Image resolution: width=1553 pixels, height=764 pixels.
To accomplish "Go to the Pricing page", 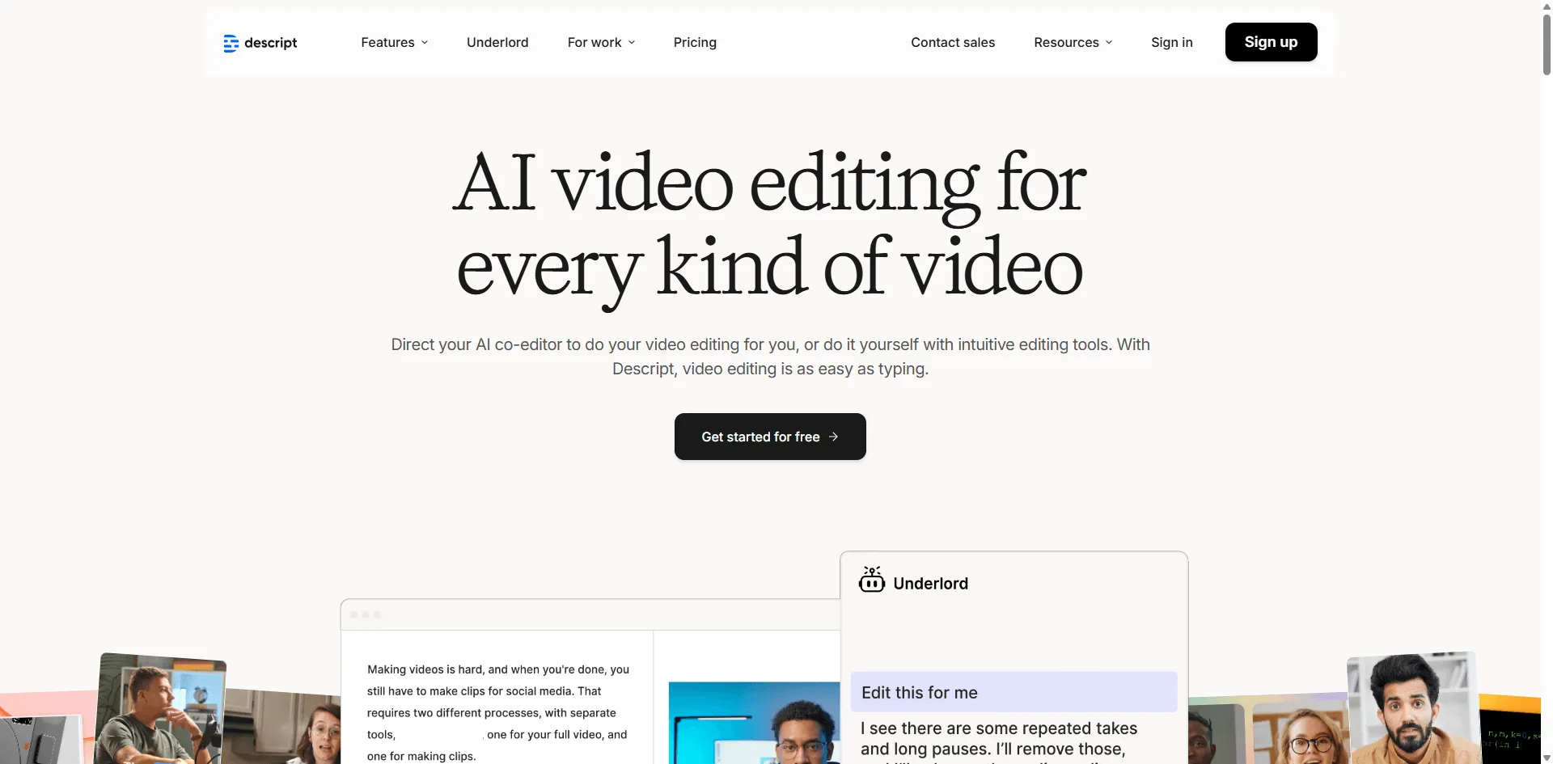I will (x=695, y=43).
